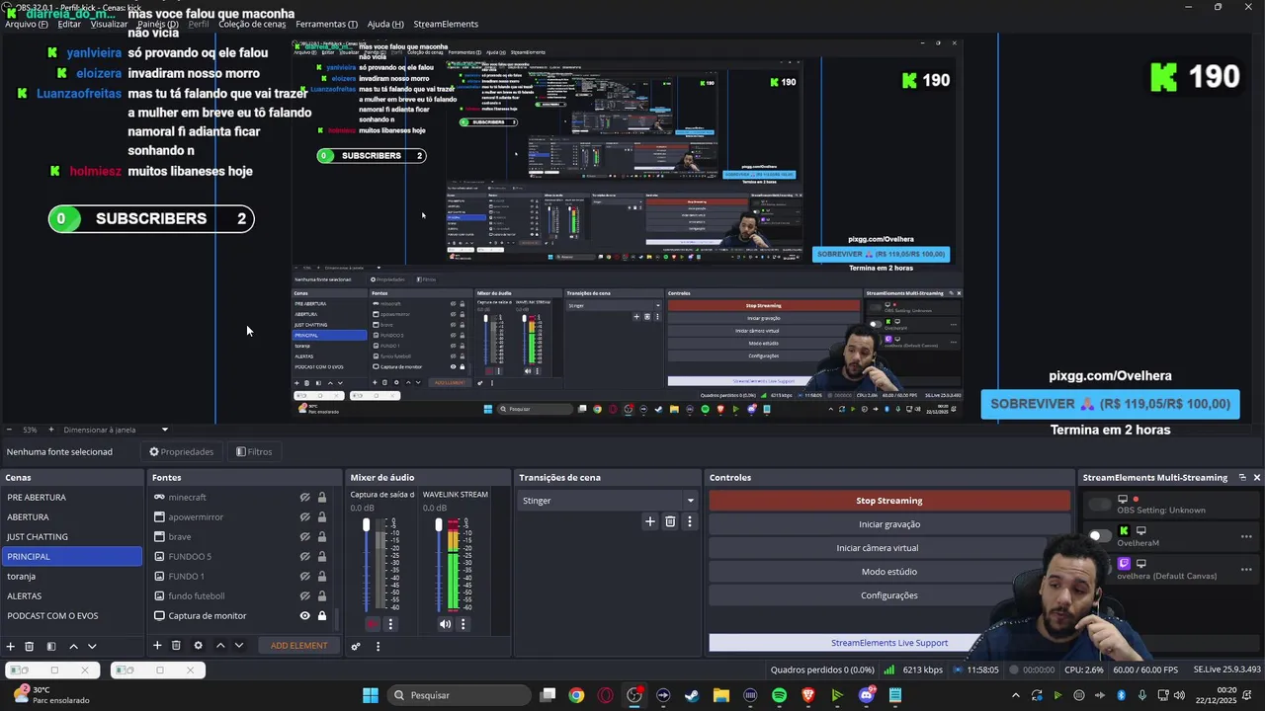Unmute the Captura de saída channel

372,624
